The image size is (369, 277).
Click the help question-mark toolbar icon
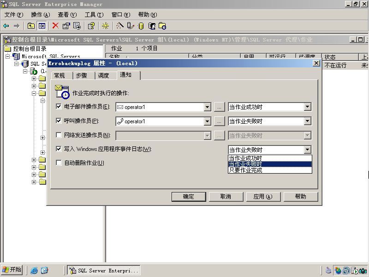point(91,26)
